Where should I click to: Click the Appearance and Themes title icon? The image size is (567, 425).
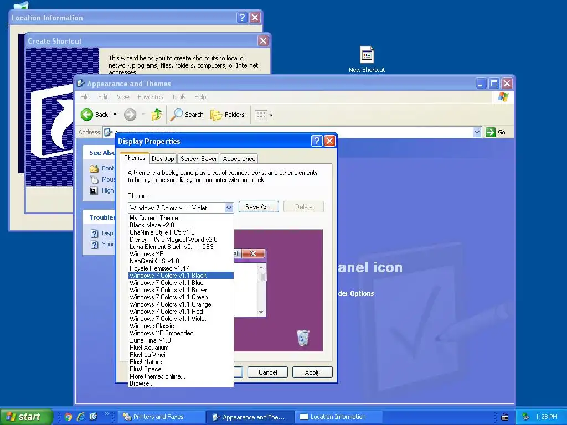pos(81,84)
